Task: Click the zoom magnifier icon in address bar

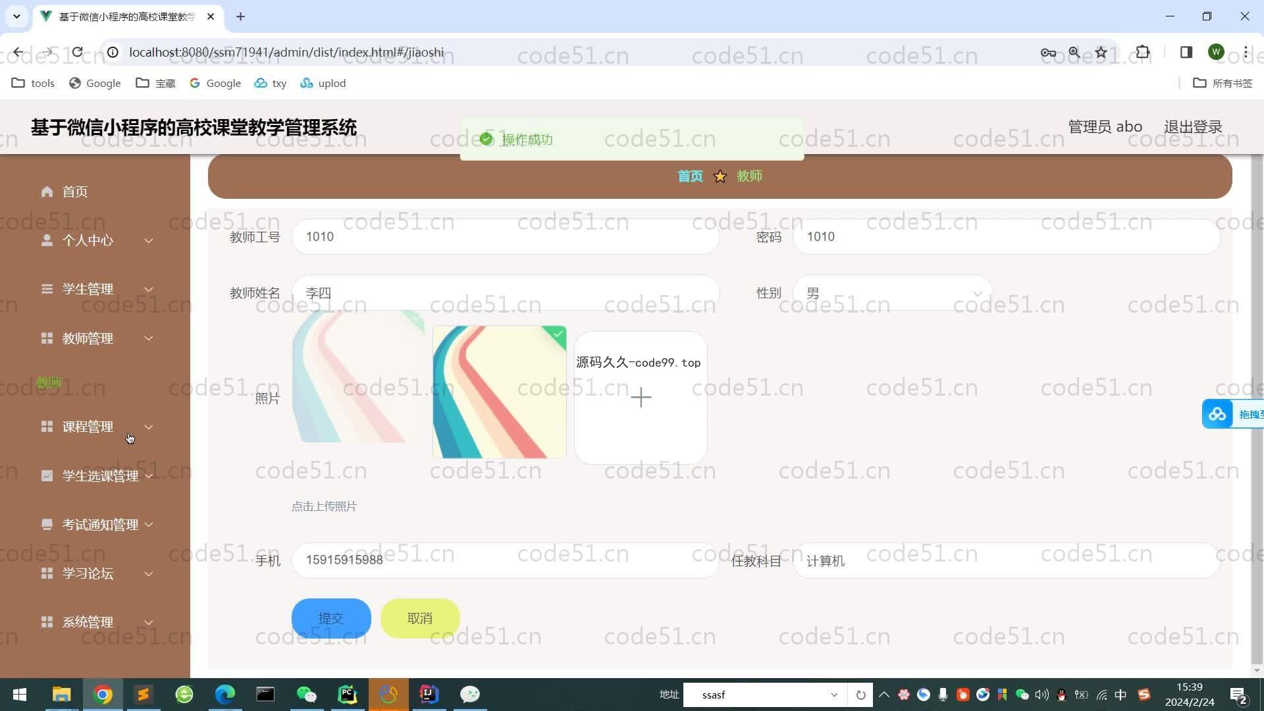Action: pyautogui.click(x=1074, y=52)
